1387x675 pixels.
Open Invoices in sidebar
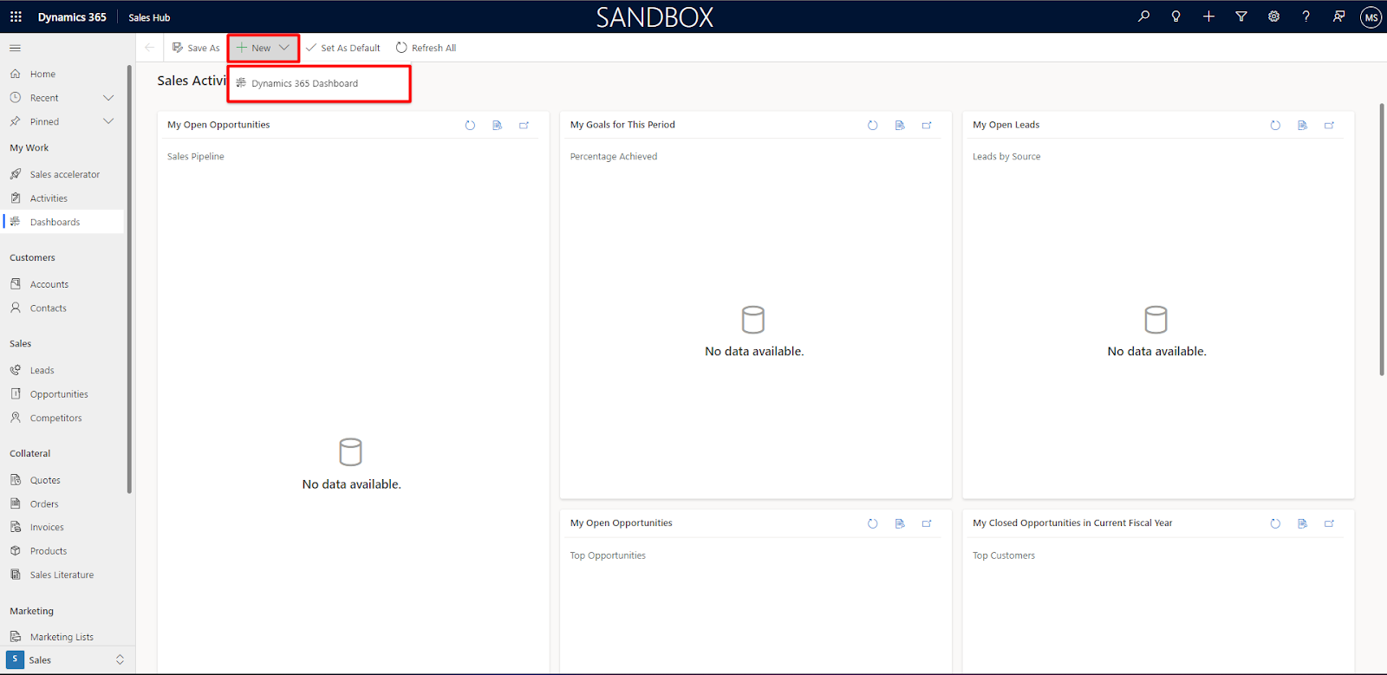tap(63, 527)
